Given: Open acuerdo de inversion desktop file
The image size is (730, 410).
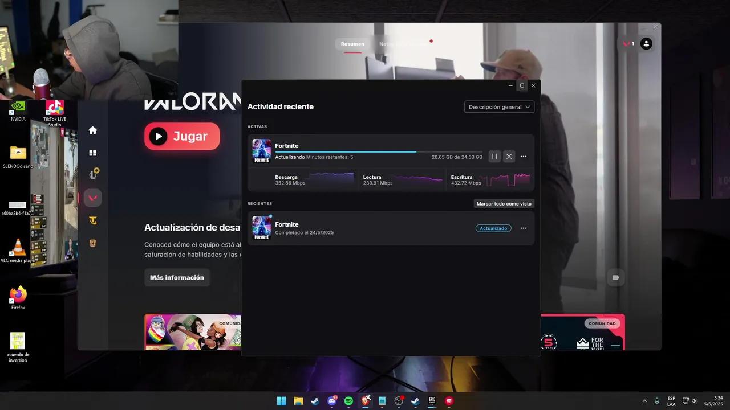Looking at the screenshot, I should 18,347.
